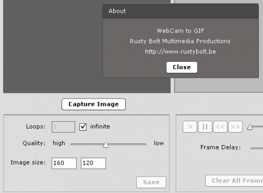Click Clear All Frames button
This screenshot has height=193, width=263.
tap(234, 180)
